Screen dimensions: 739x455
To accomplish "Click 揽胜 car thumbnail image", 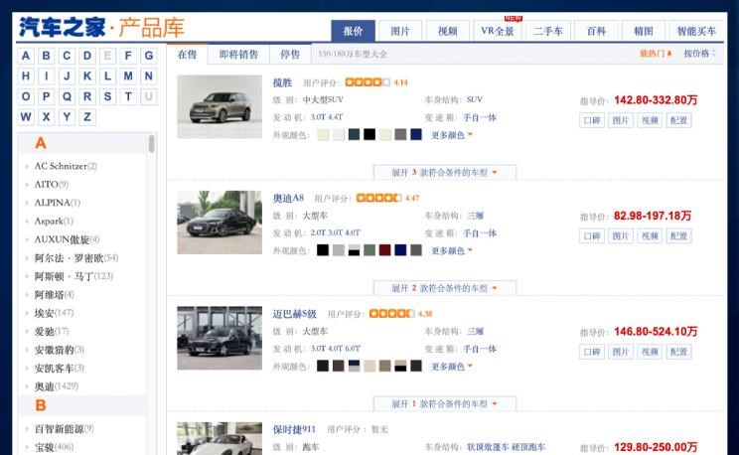I will pyautogui.click(x=220, y=106).
